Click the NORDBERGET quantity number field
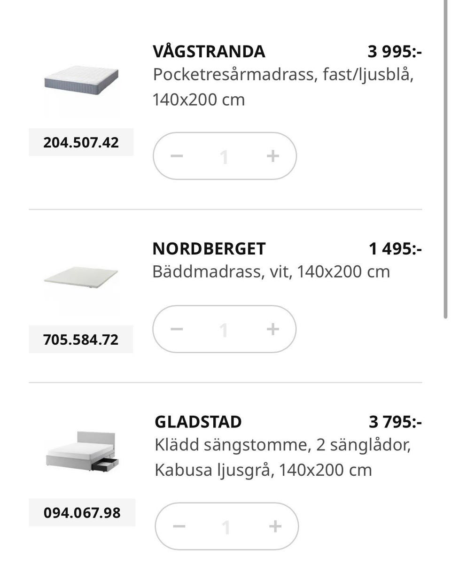451x588 pixels. tap(224, 329)
